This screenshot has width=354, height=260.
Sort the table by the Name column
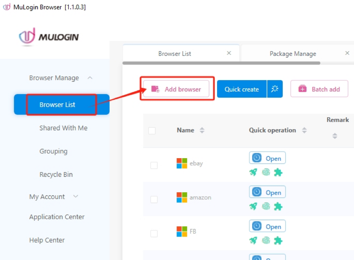pos(202,130)
